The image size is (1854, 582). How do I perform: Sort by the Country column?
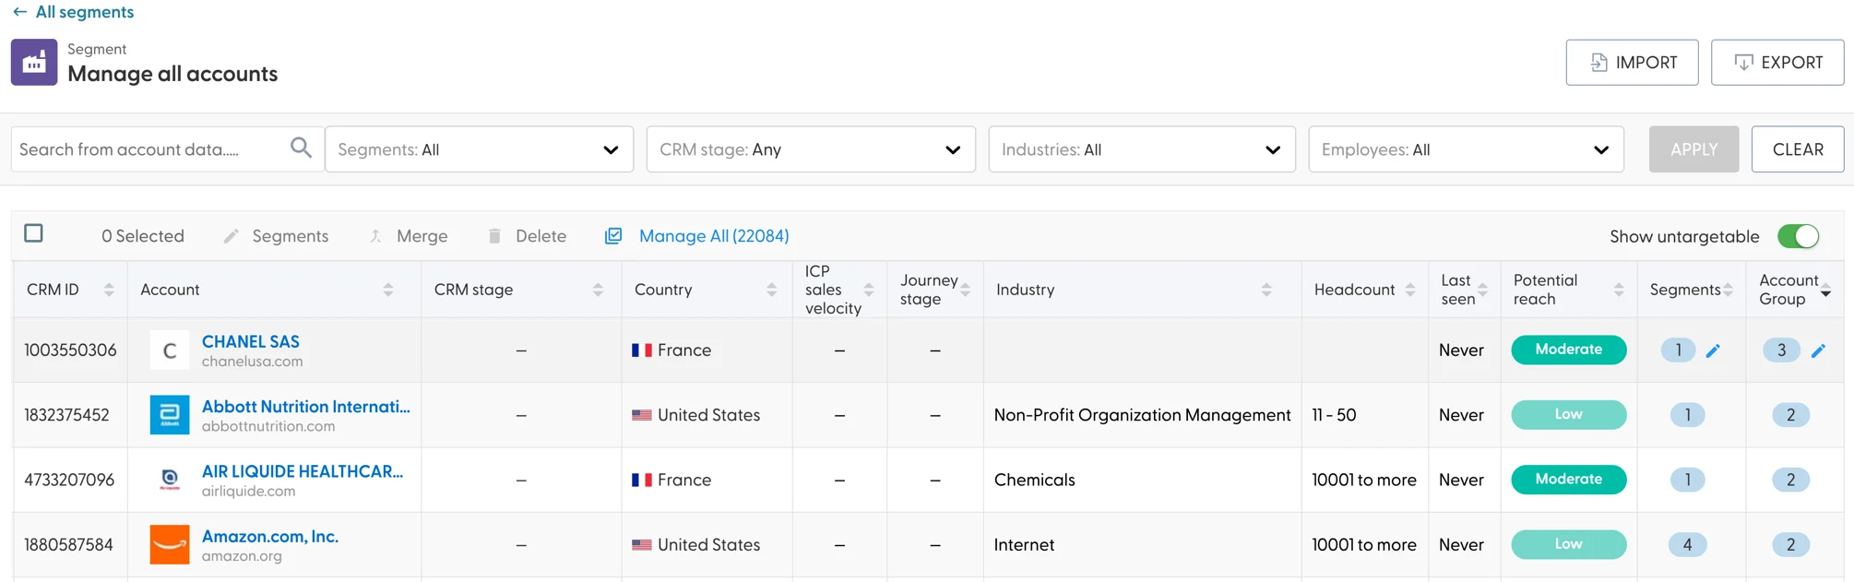771,290
